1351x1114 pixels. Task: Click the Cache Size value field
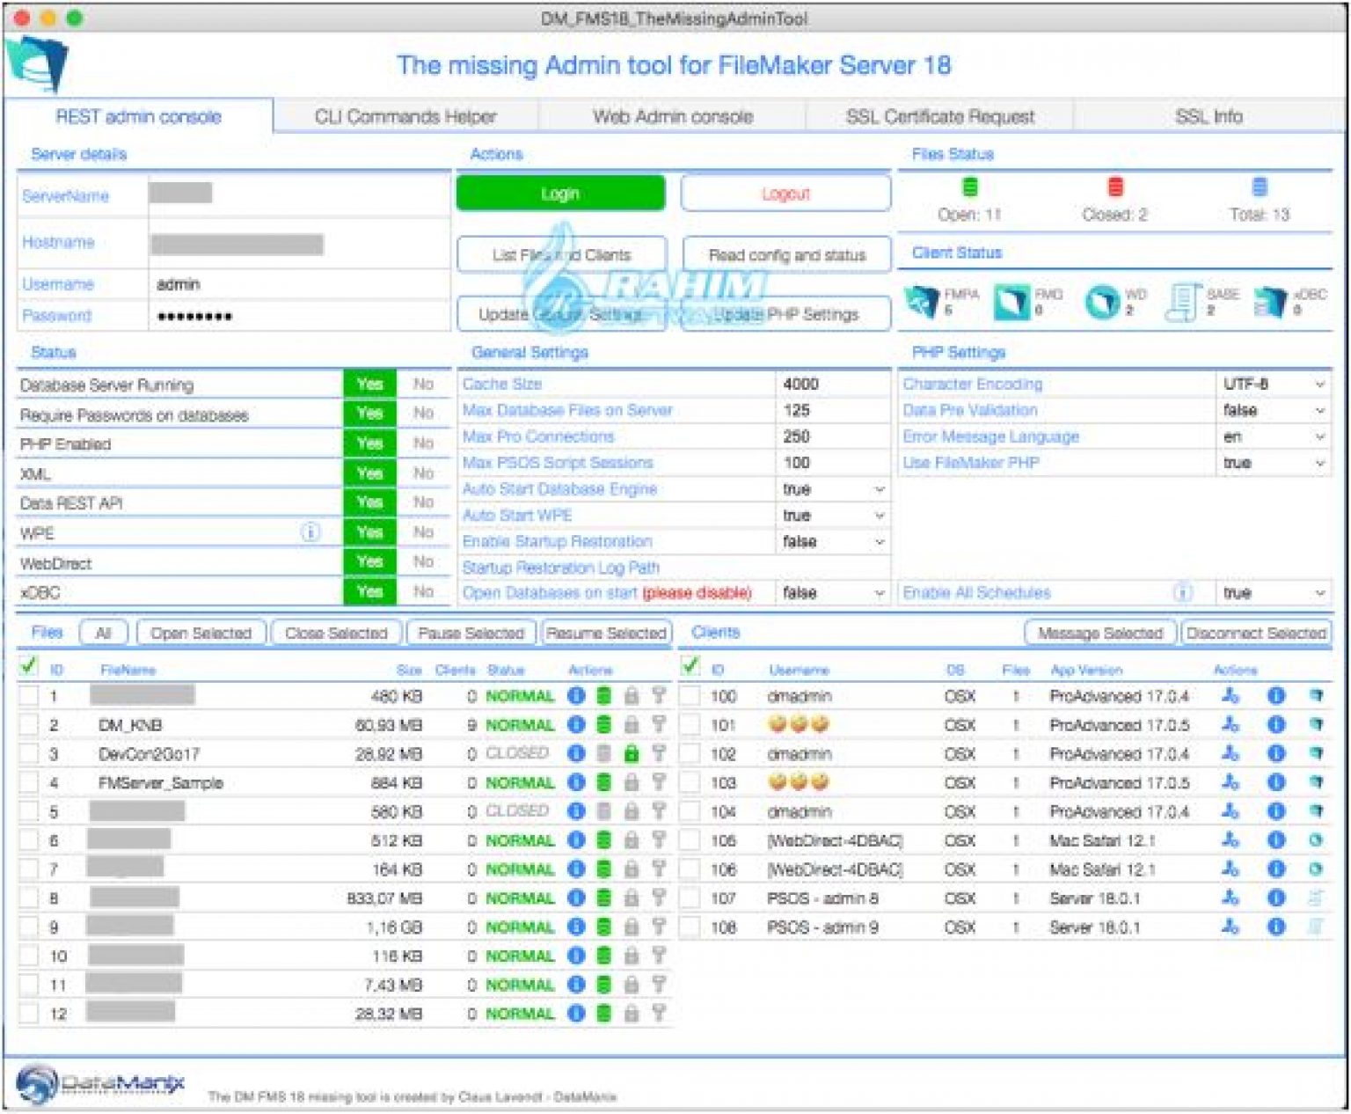click(830, 385)
